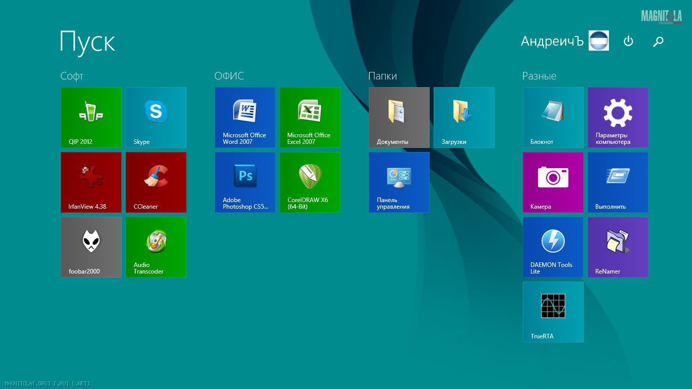Open Microsoft Office Word 2007 tile
692x389 pixels.
(245, 118)
